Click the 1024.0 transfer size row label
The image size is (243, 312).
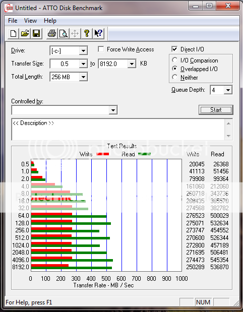[21, 245]
